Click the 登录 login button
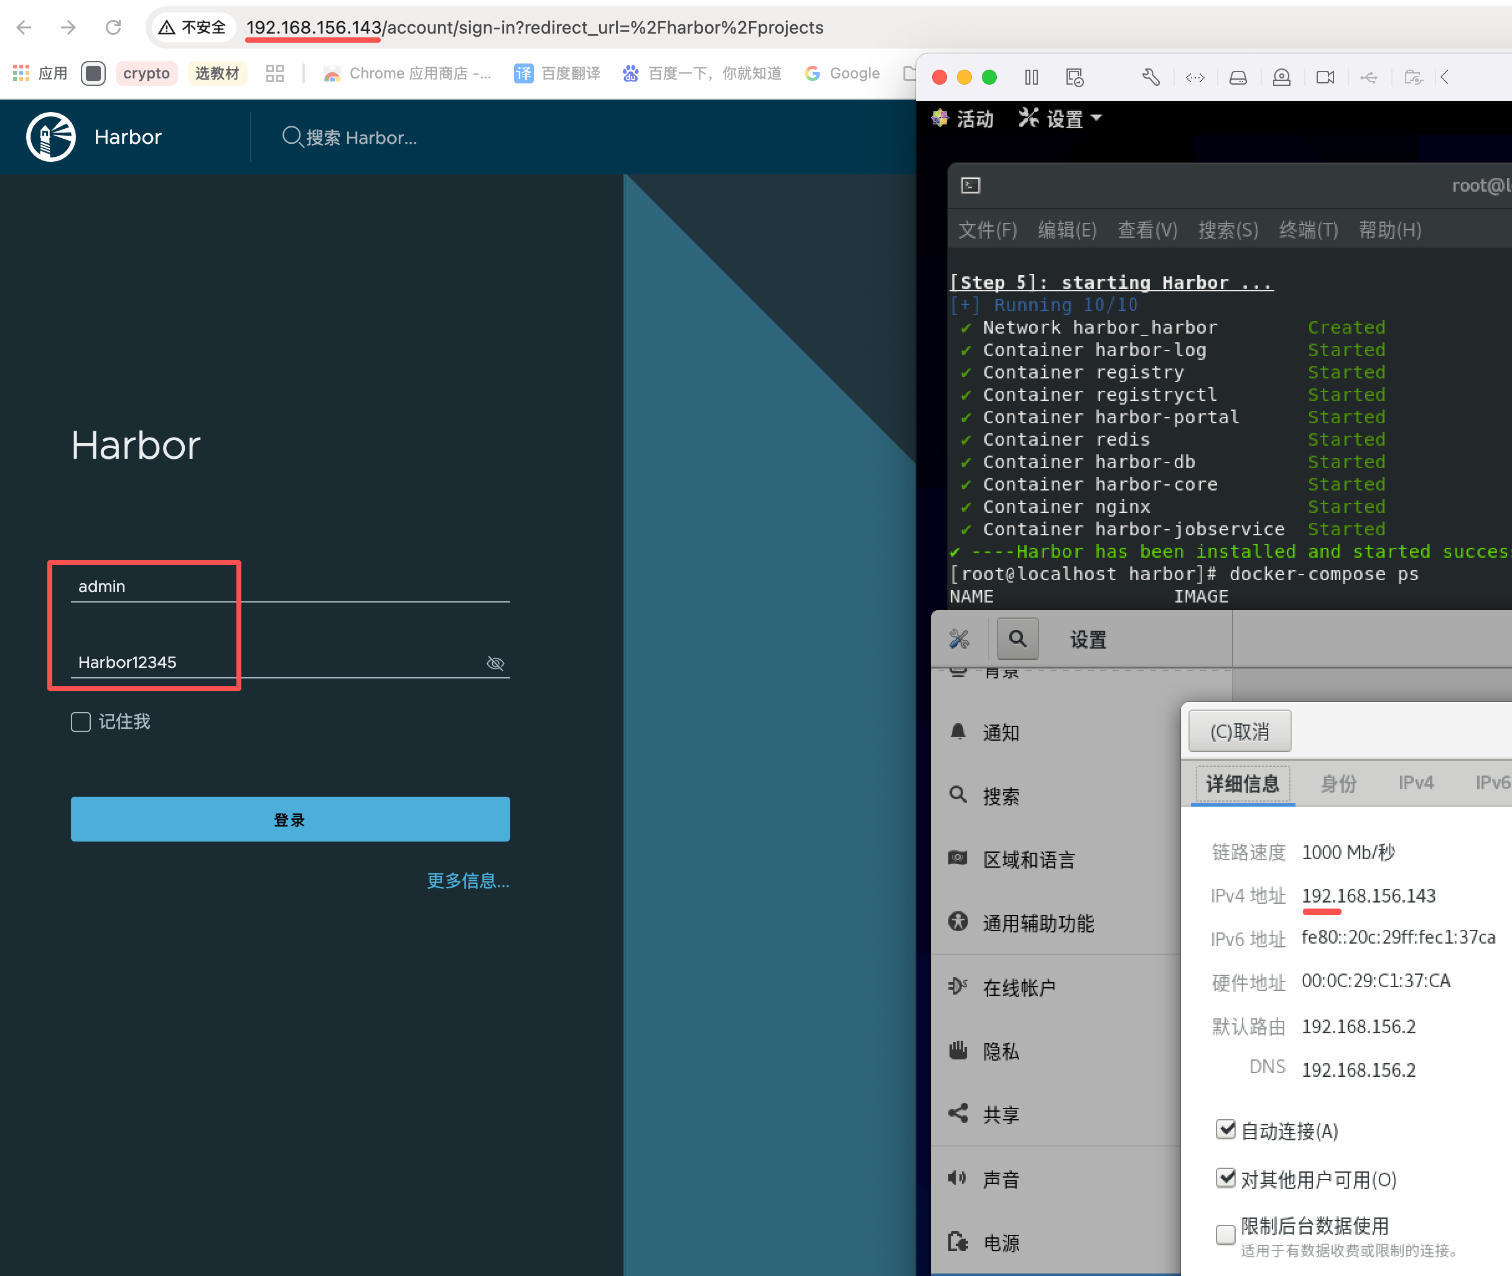The width and height of the screenshot is (1512, 1276). tap(290, 819)
